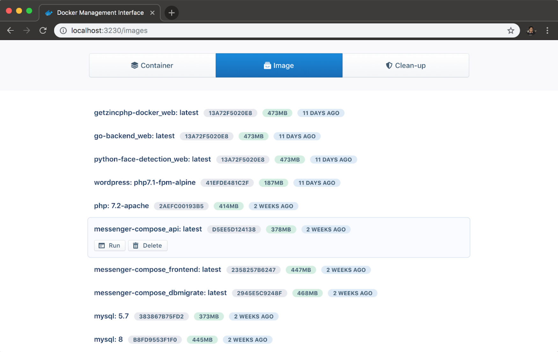Open the Clean-up tab
This screenshot has width=558, height=352.
click(405, 66)
